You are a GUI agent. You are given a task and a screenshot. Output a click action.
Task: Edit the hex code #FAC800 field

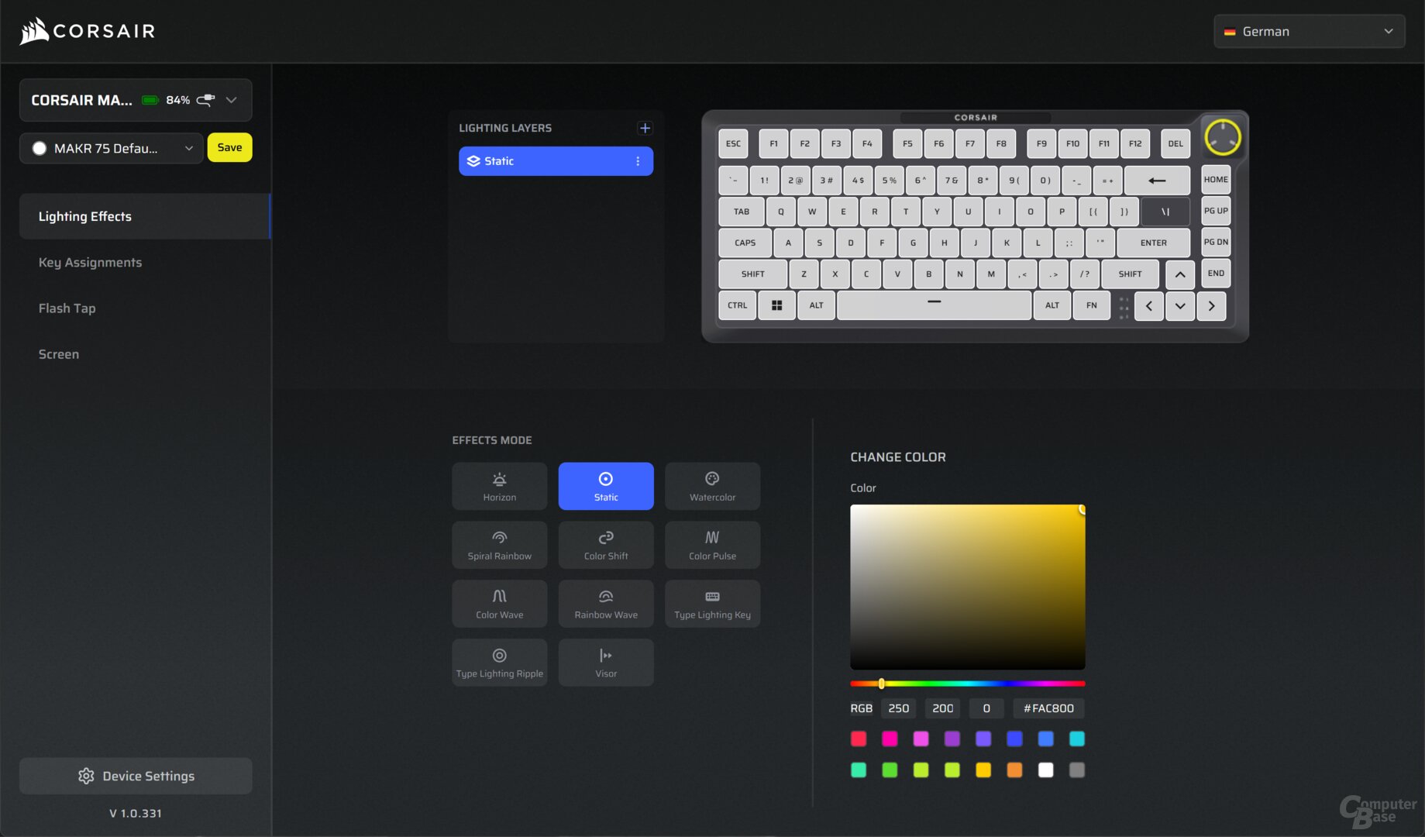click(x=1048, y=708)
